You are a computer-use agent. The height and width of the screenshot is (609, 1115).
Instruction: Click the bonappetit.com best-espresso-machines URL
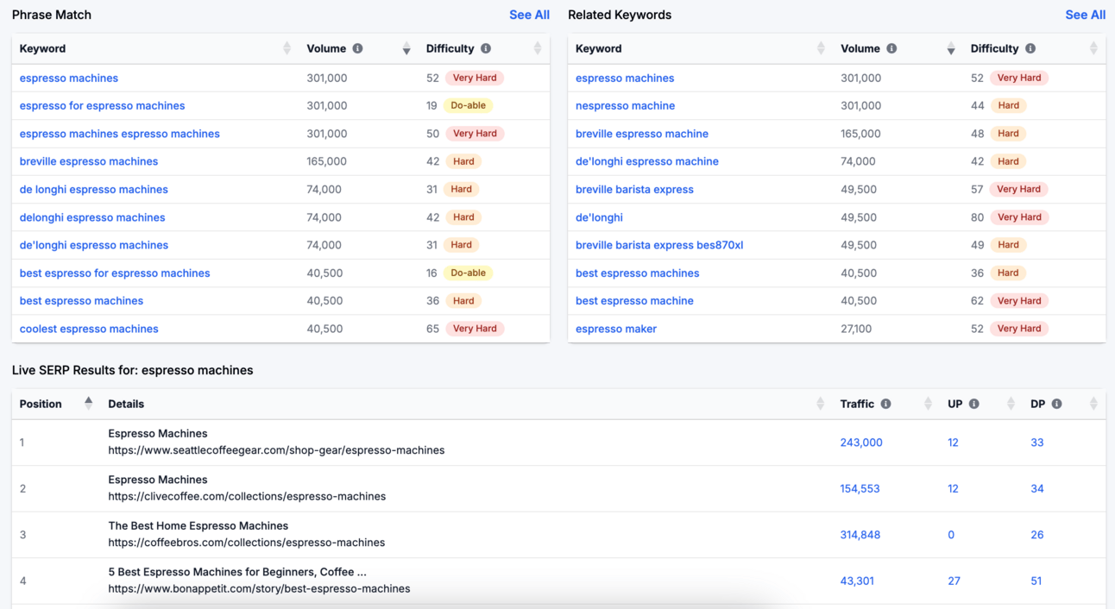click(x=259, y=588)
